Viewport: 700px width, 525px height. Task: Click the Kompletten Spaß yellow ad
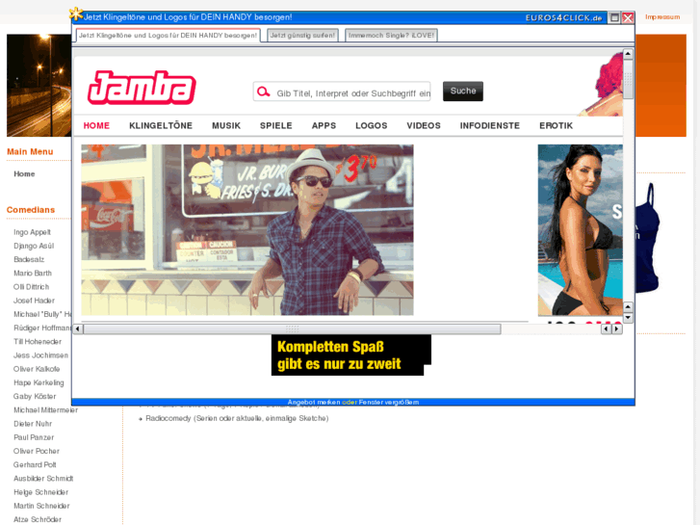[x=350, y=355]
